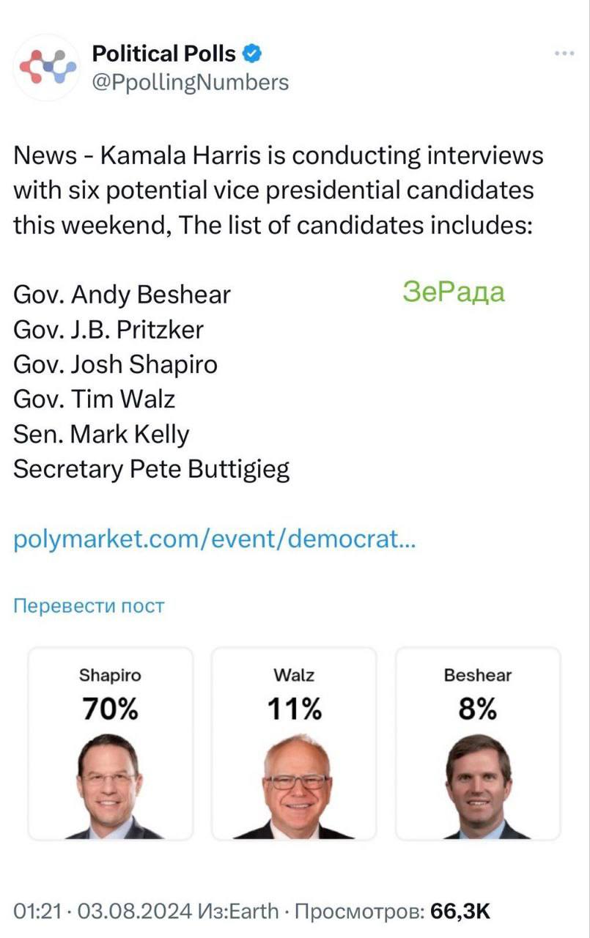Open the three-dot more options menu
The width and height of the screenshot is (590, 938).
pos(564,53)
